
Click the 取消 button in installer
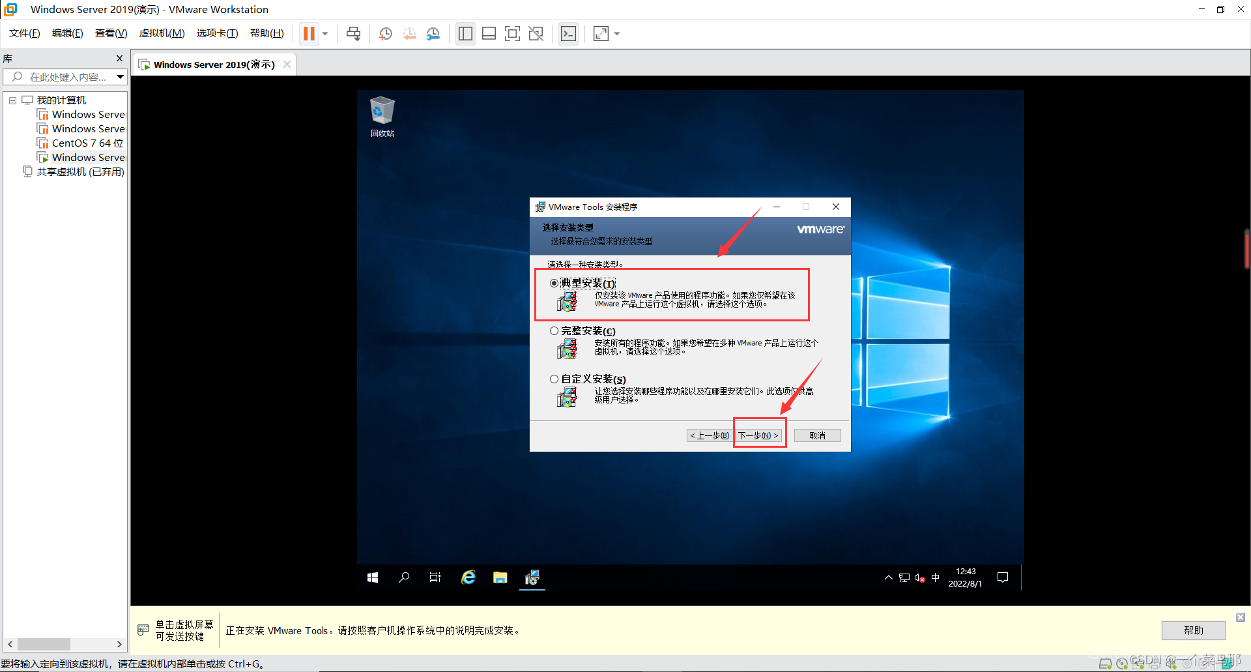[817, 435]
